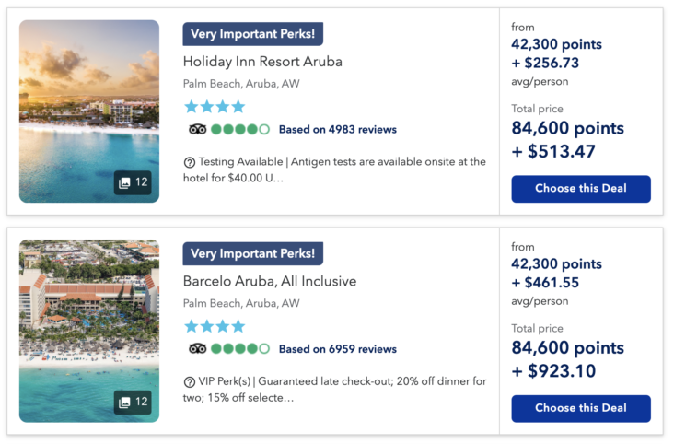Click question mark icon beside VIP Perk(s)
Viewport: 674px width, 444px height.
pos(190,381)
